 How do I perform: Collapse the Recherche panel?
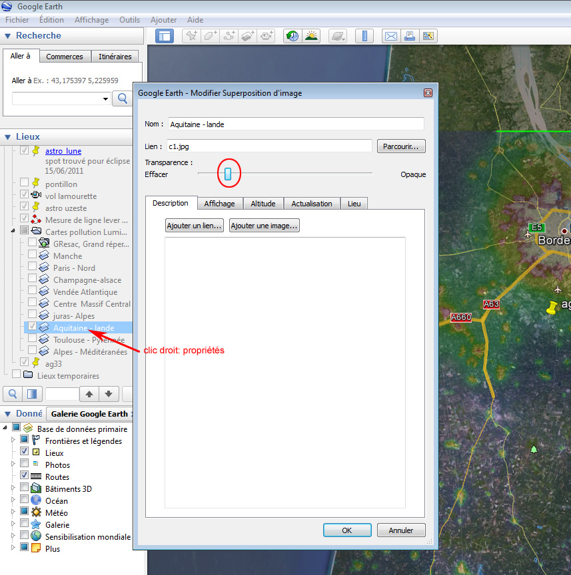coord(7,36)
